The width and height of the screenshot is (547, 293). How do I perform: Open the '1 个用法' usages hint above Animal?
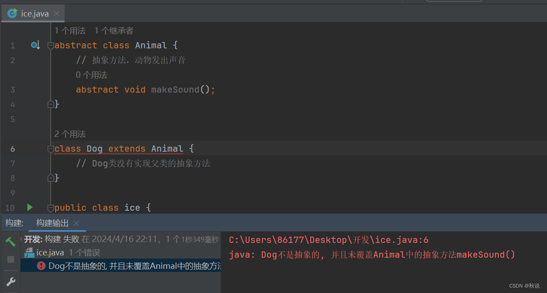[70, 30]
